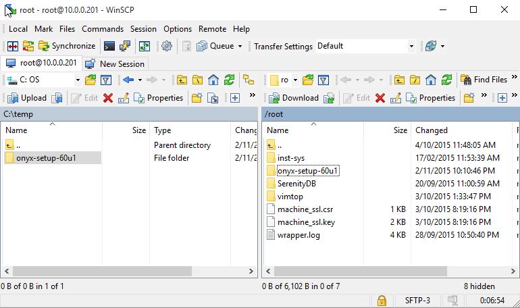Click local panel filter icon
This screenshot has height=308, width=520.
pos(106,80)
